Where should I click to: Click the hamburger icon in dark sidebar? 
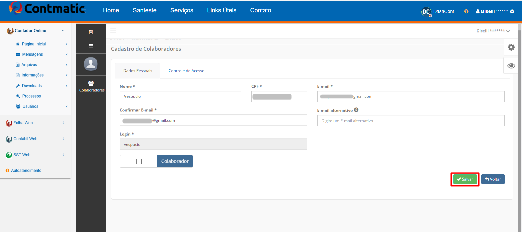[x=91, y=46]
